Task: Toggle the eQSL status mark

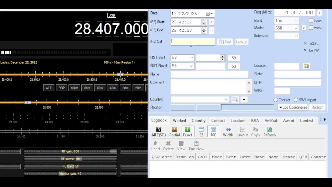Action: 305,44
